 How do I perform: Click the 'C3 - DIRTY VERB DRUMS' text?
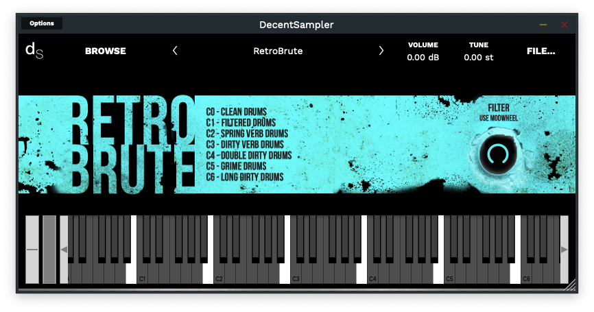tap(245, 145)
